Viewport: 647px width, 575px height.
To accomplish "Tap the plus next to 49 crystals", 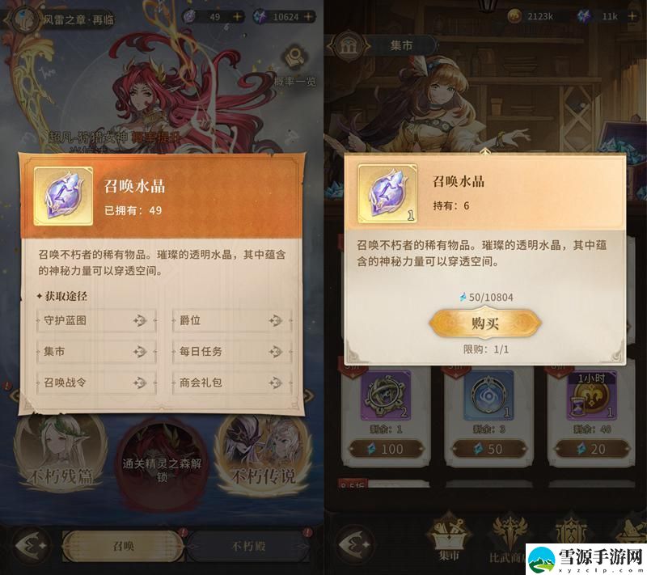I will tap(238, 17).
